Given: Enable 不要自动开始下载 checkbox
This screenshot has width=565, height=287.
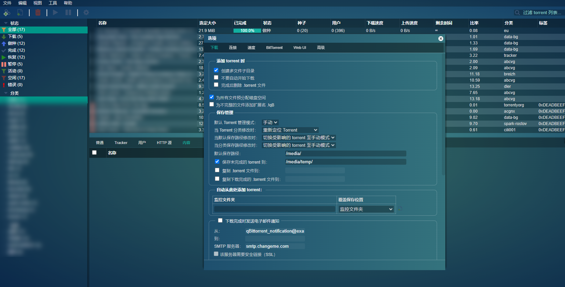Looking at the screenshot, I should [x=216, y=78].
